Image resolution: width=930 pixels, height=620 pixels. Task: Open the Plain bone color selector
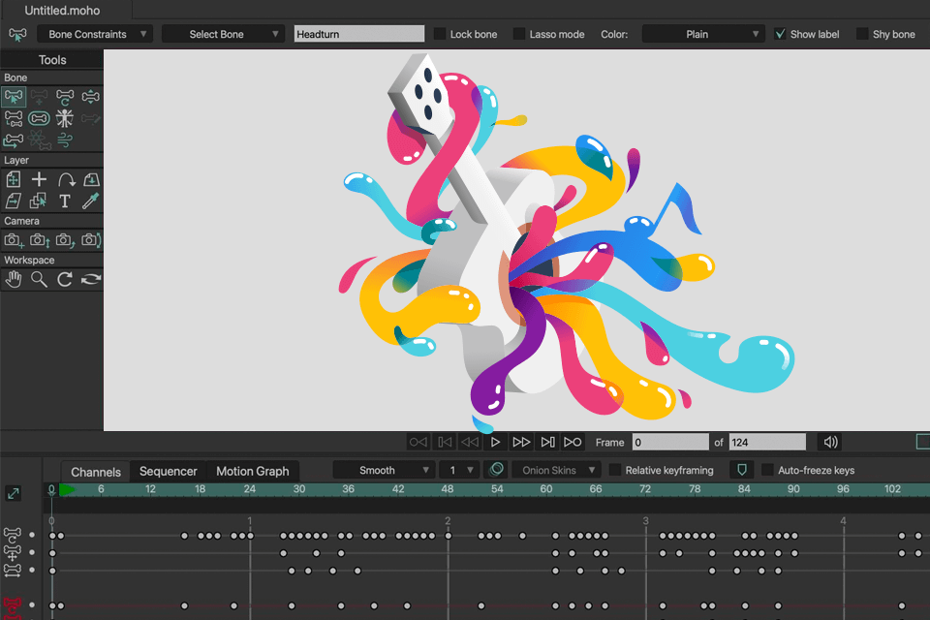[702, 34]
